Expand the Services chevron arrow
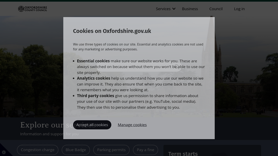 pos(174,9)
